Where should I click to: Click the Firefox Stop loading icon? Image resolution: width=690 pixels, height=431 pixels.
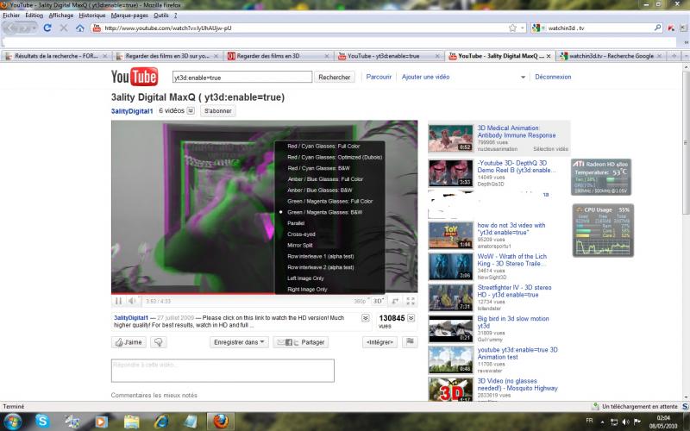pos(63,28)
